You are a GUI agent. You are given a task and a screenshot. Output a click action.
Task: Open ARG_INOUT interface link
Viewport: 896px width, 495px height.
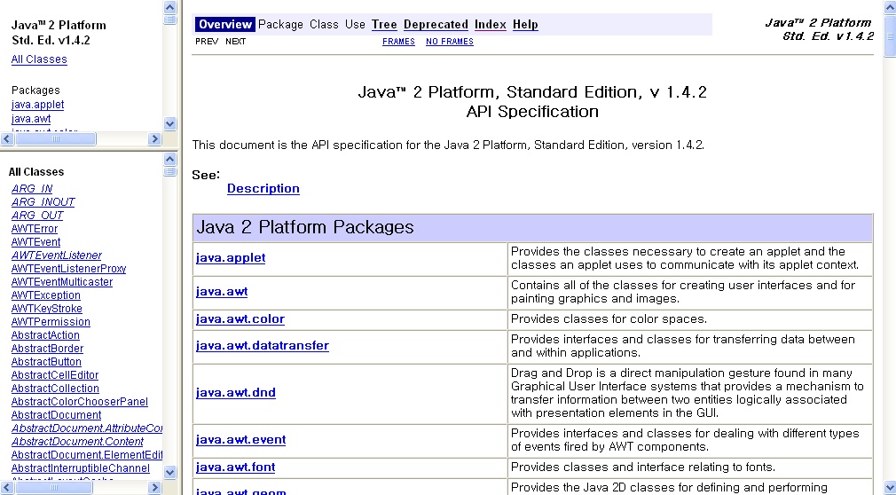coord(43,202)
